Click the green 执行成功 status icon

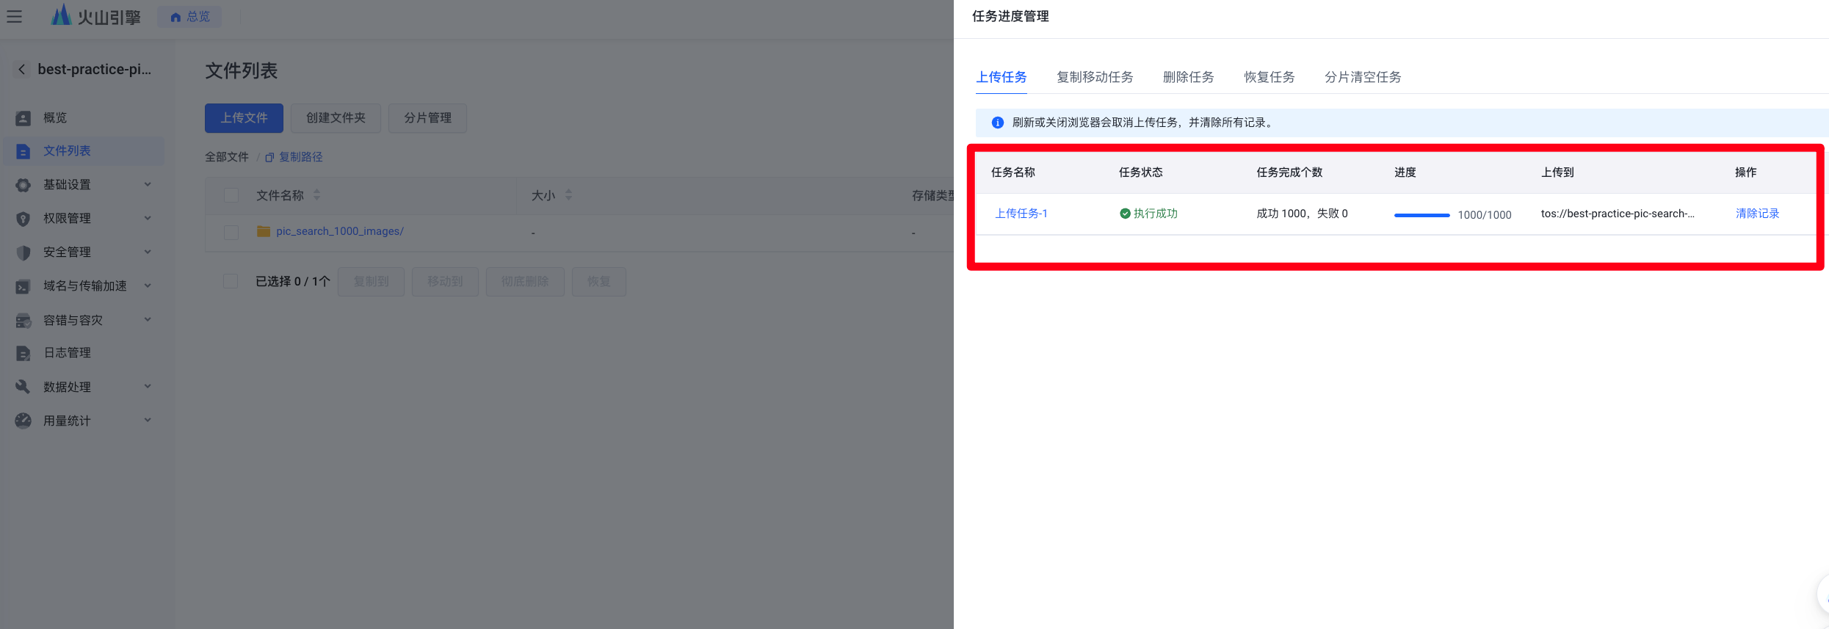1125,214
